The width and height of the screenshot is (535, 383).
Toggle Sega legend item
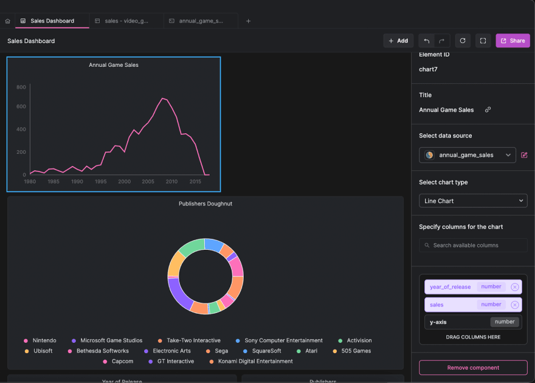tap(217, 351)
